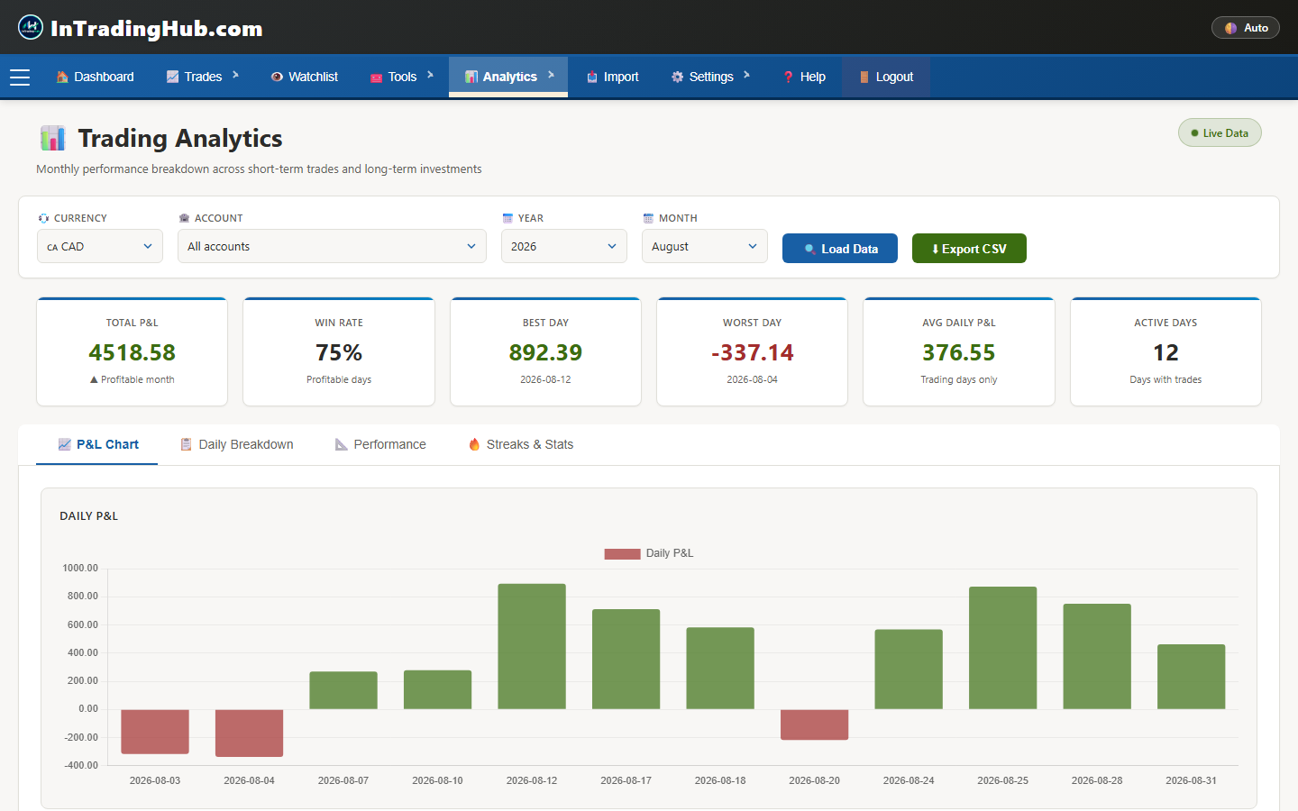Click the 2026-08-31 green bar
The height and width of the screenshot is (811, 1298).
(1192, 677)
